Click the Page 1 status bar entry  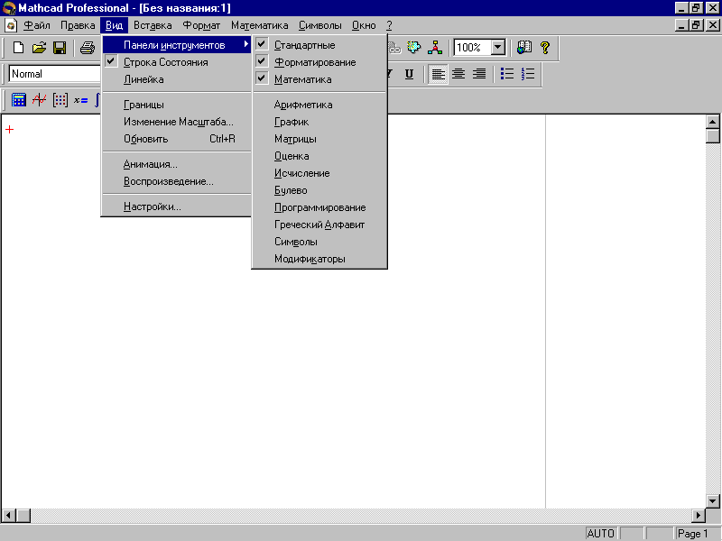coord(692,533)
